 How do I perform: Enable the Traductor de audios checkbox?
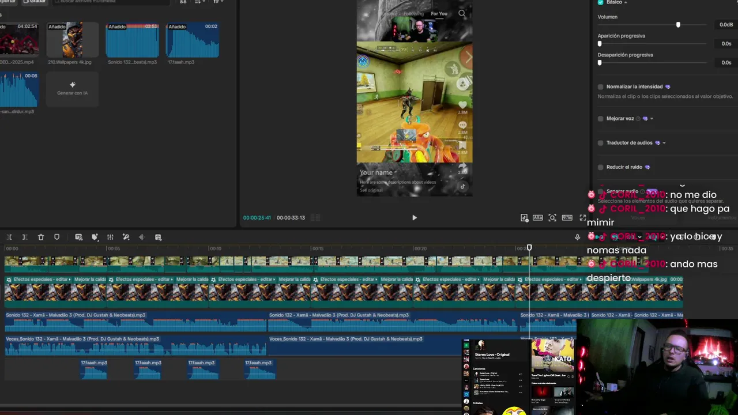[601, 143]
